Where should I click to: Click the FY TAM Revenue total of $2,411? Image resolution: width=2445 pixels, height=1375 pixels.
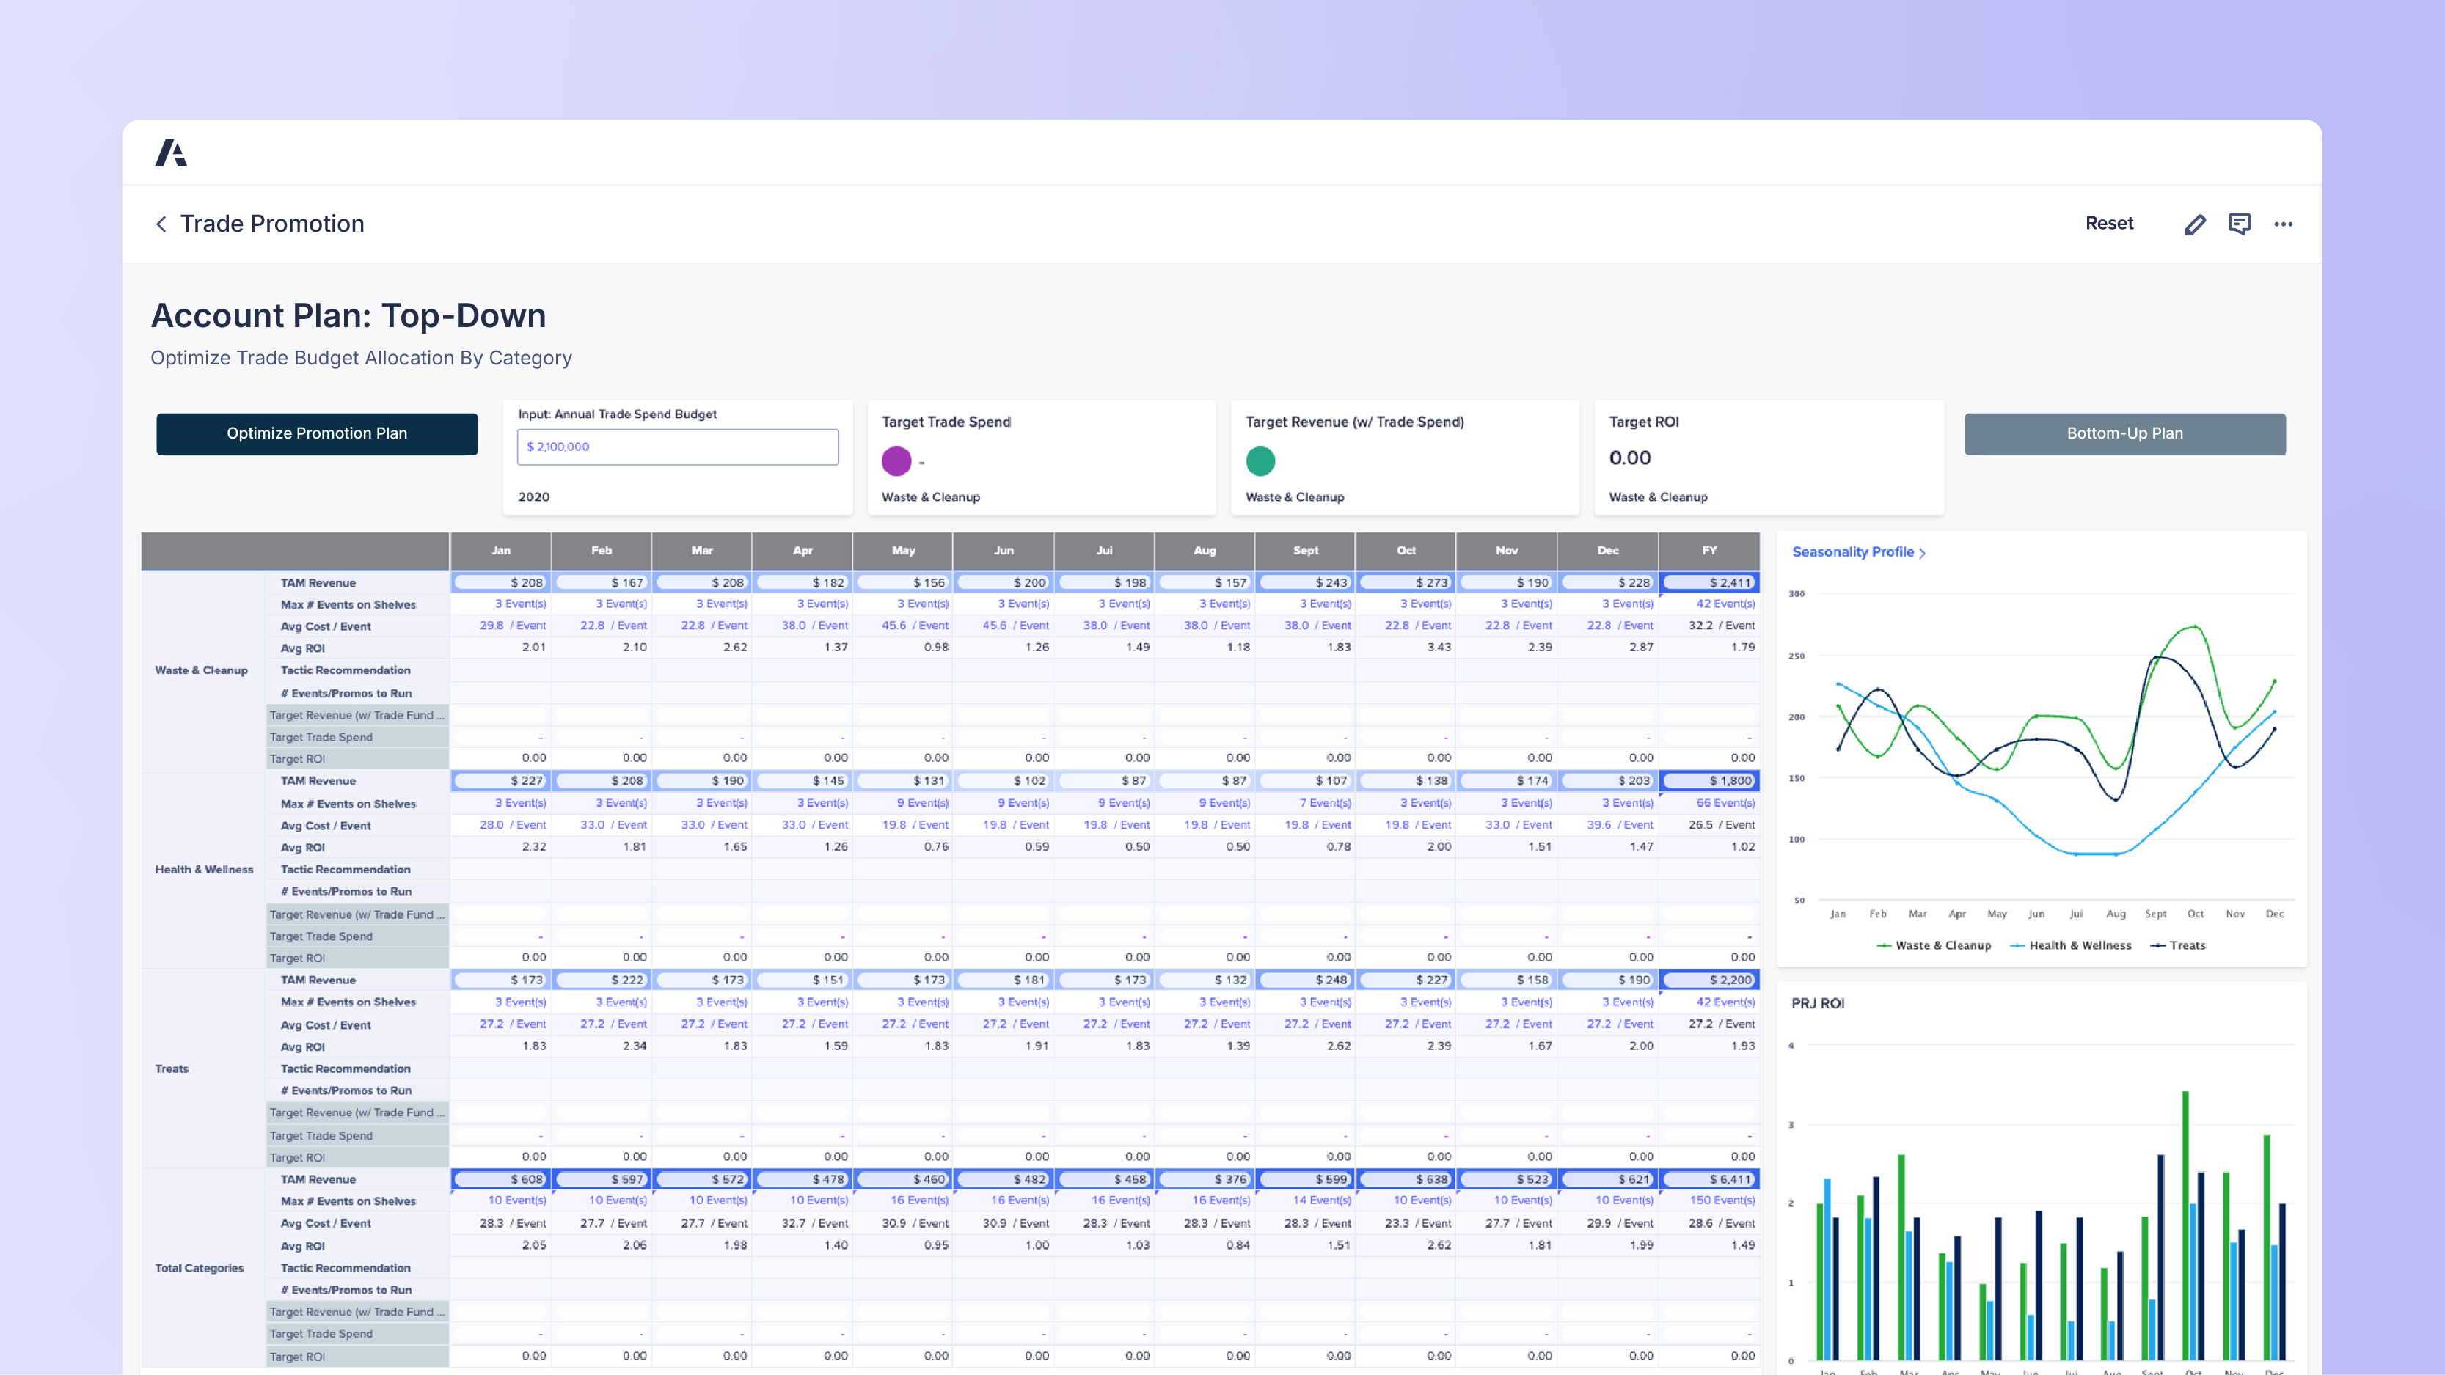[x=1709, y=582]
